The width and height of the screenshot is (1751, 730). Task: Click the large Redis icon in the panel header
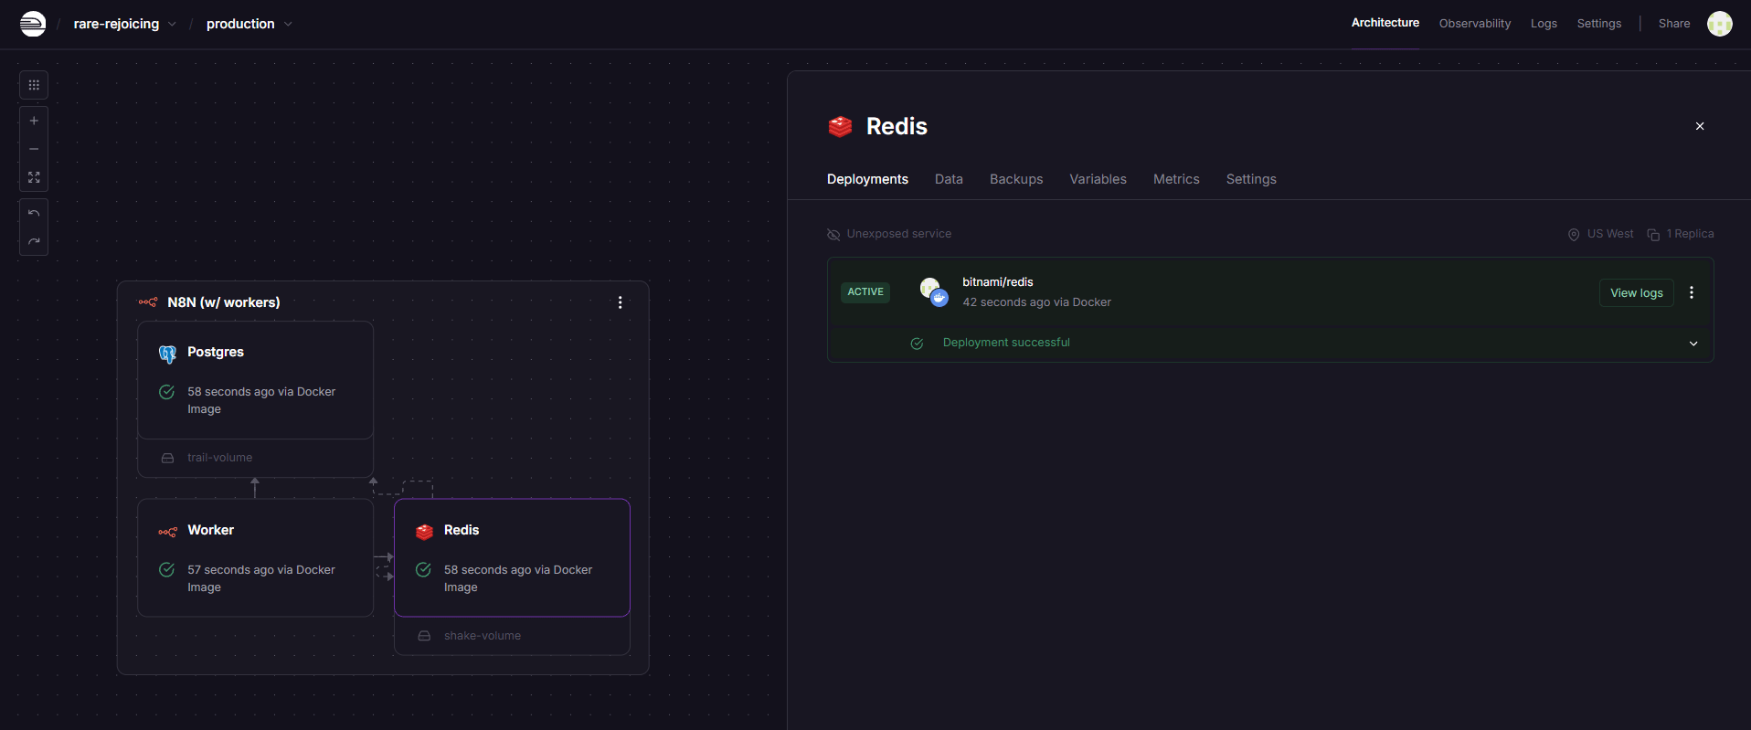click(x=840, y=126)
